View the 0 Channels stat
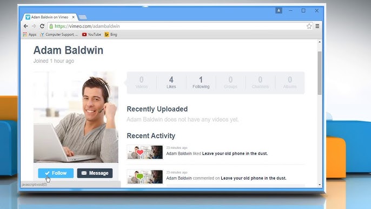The image size is (371, 209). tap(260, 82)
